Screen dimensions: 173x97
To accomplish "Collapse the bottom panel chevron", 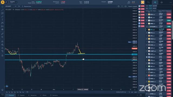I will pyautogui.click(x=138, y=95).
